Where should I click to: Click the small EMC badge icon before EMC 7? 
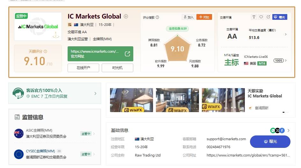pyautogui.click(x=28, y=96)
